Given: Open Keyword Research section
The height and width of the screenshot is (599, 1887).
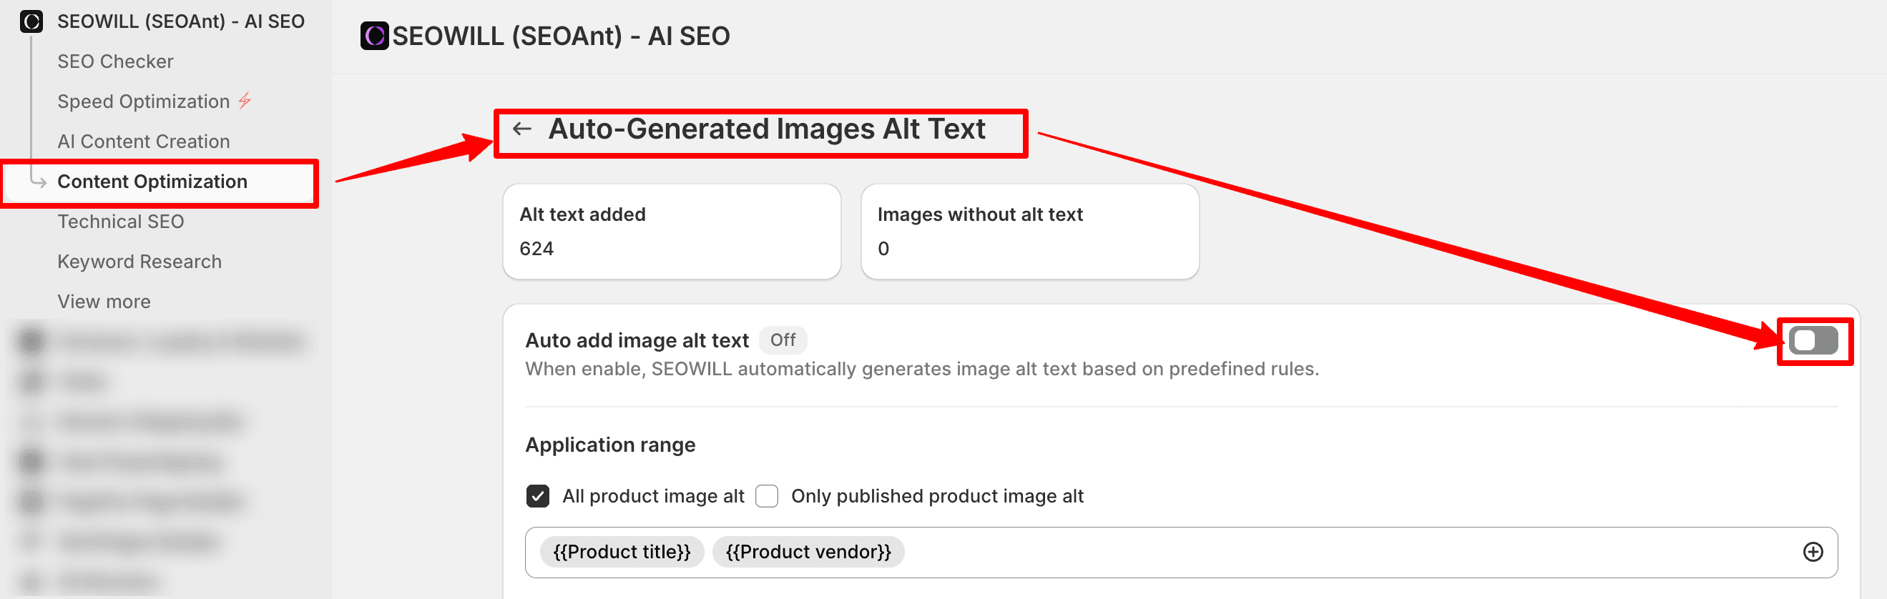Looking at the screenshot, I should coord(139,262).
